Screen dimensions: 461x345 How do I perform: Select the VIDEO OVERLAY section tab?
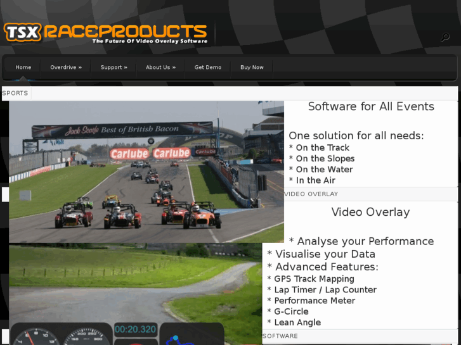(311, 194)
